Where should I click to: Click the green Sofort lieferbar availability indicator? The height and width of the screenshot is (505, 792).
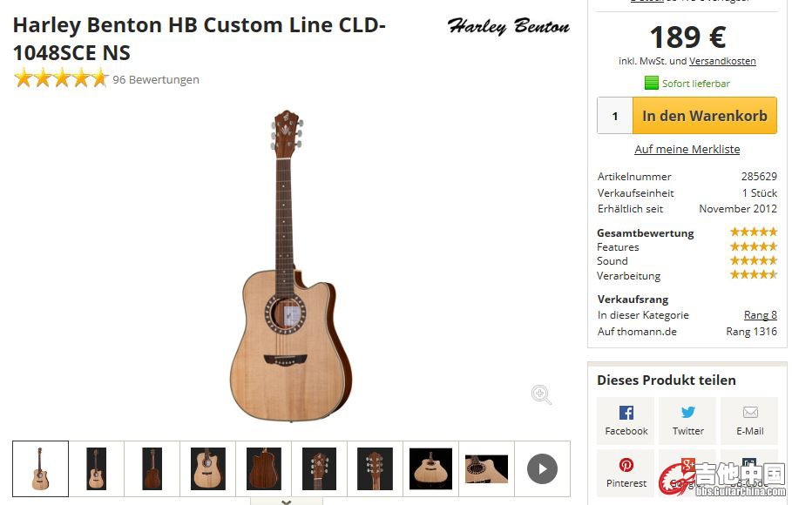point(687,84)
